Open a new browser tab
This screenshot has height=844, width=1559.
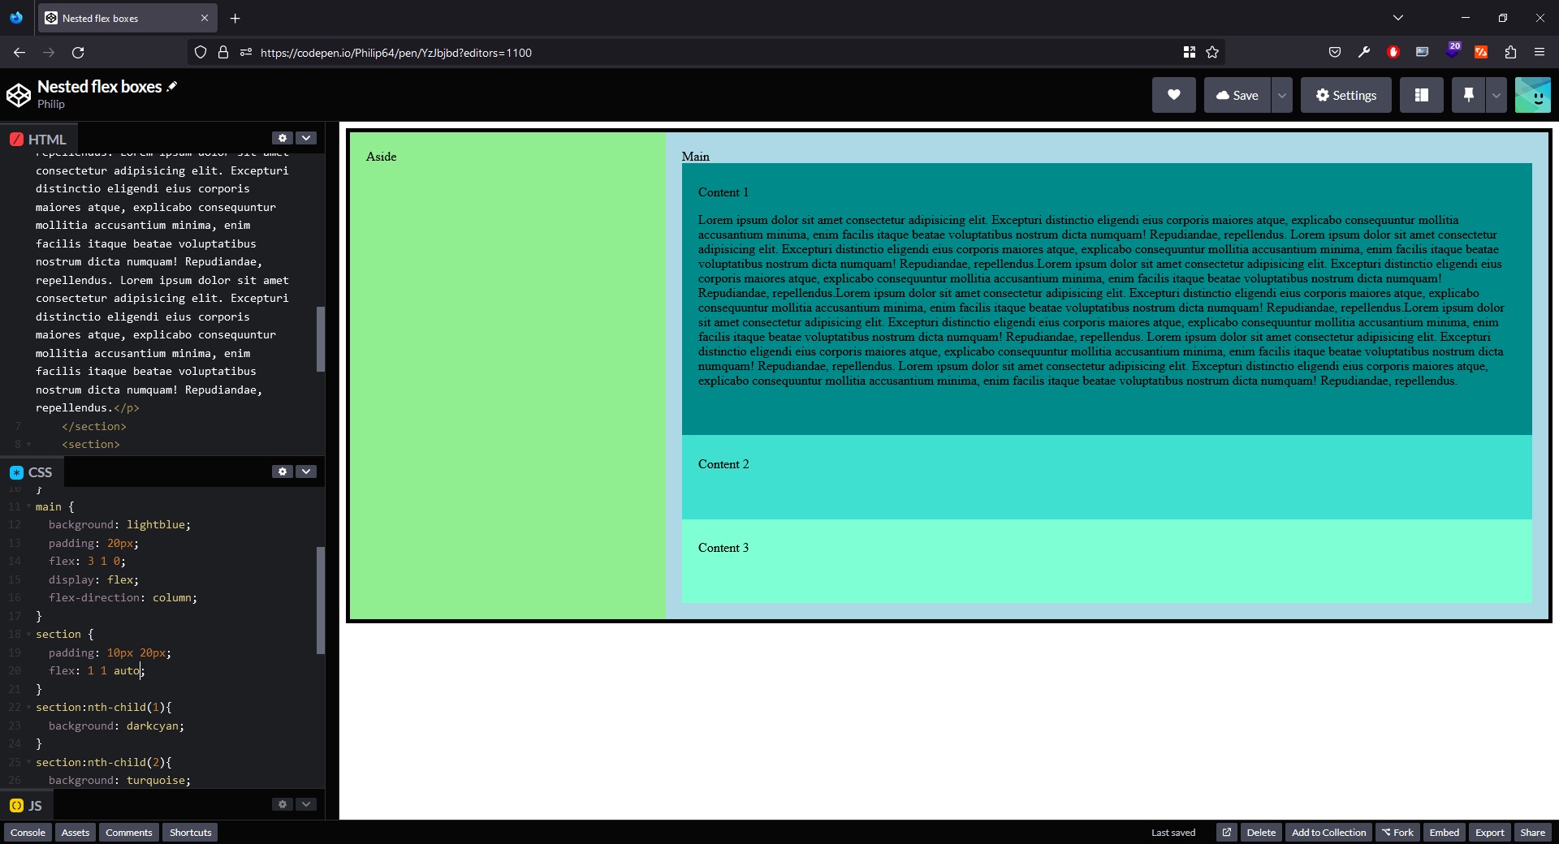[235, 18]
